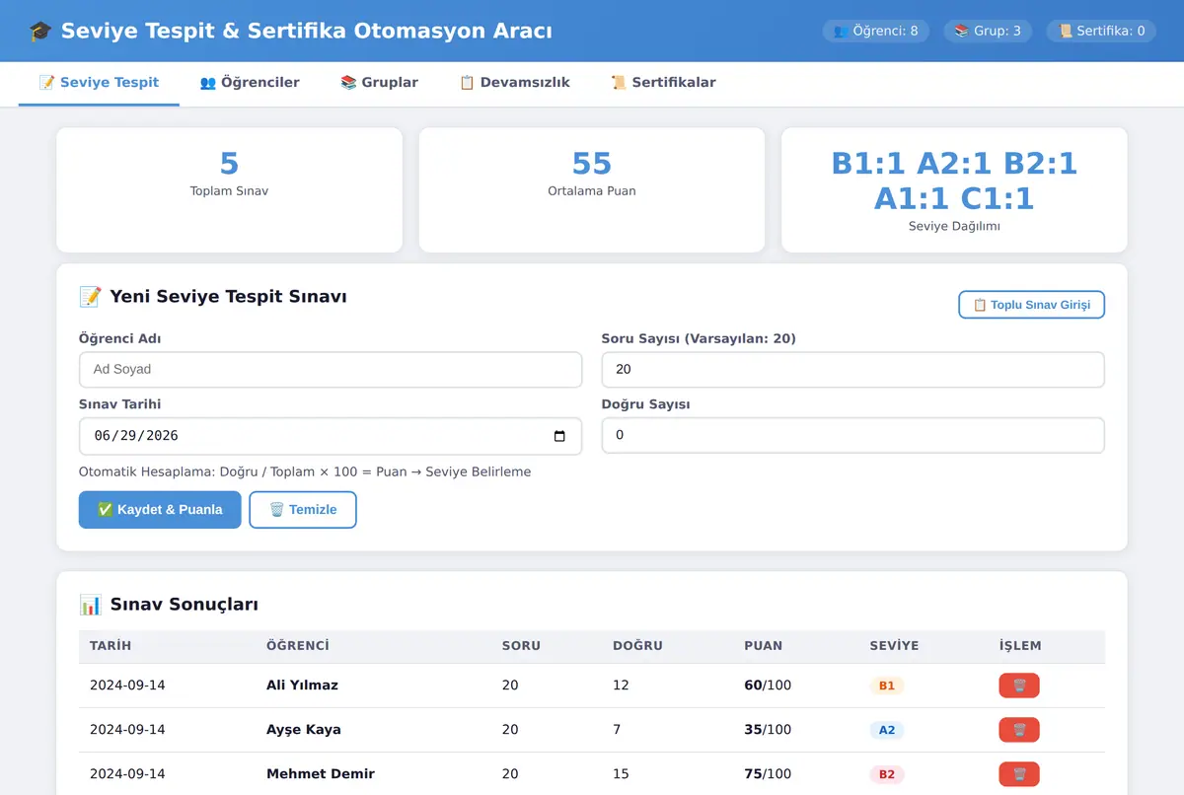Image resolution: width=1184 pixels, height=795 pixels.
Task: Click the B1 level badge for Ali Yılmaz
Action: [887, 686]
